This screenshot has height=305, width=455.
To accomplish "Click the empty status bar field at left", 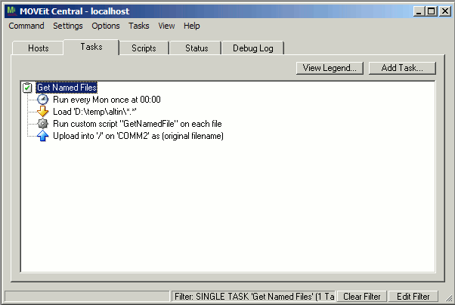I will coord(87,297).
